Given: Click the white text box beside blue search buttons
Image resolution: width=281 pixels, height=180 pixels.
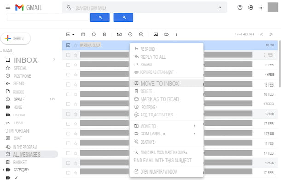Looking at the screenshot, I should [x=48, y=17].
